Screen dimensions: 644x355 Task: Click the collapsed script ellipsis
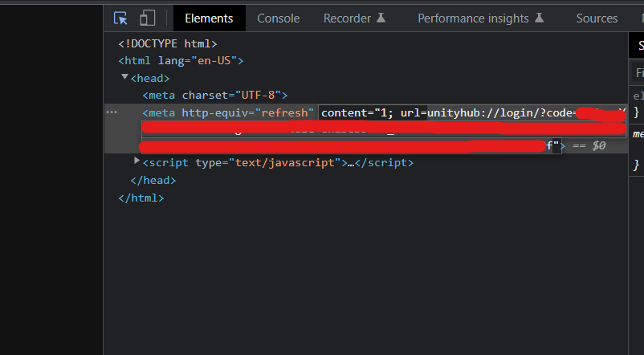351,163
